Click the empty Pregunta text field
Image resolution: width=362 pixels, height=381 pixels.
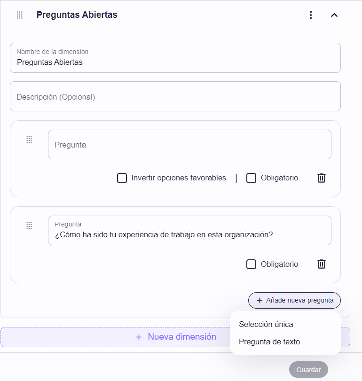point(189,145)
